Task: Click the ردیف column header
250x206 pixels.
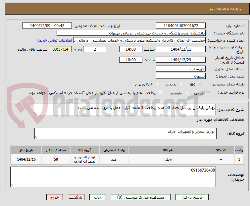Action: pos(239,150)
